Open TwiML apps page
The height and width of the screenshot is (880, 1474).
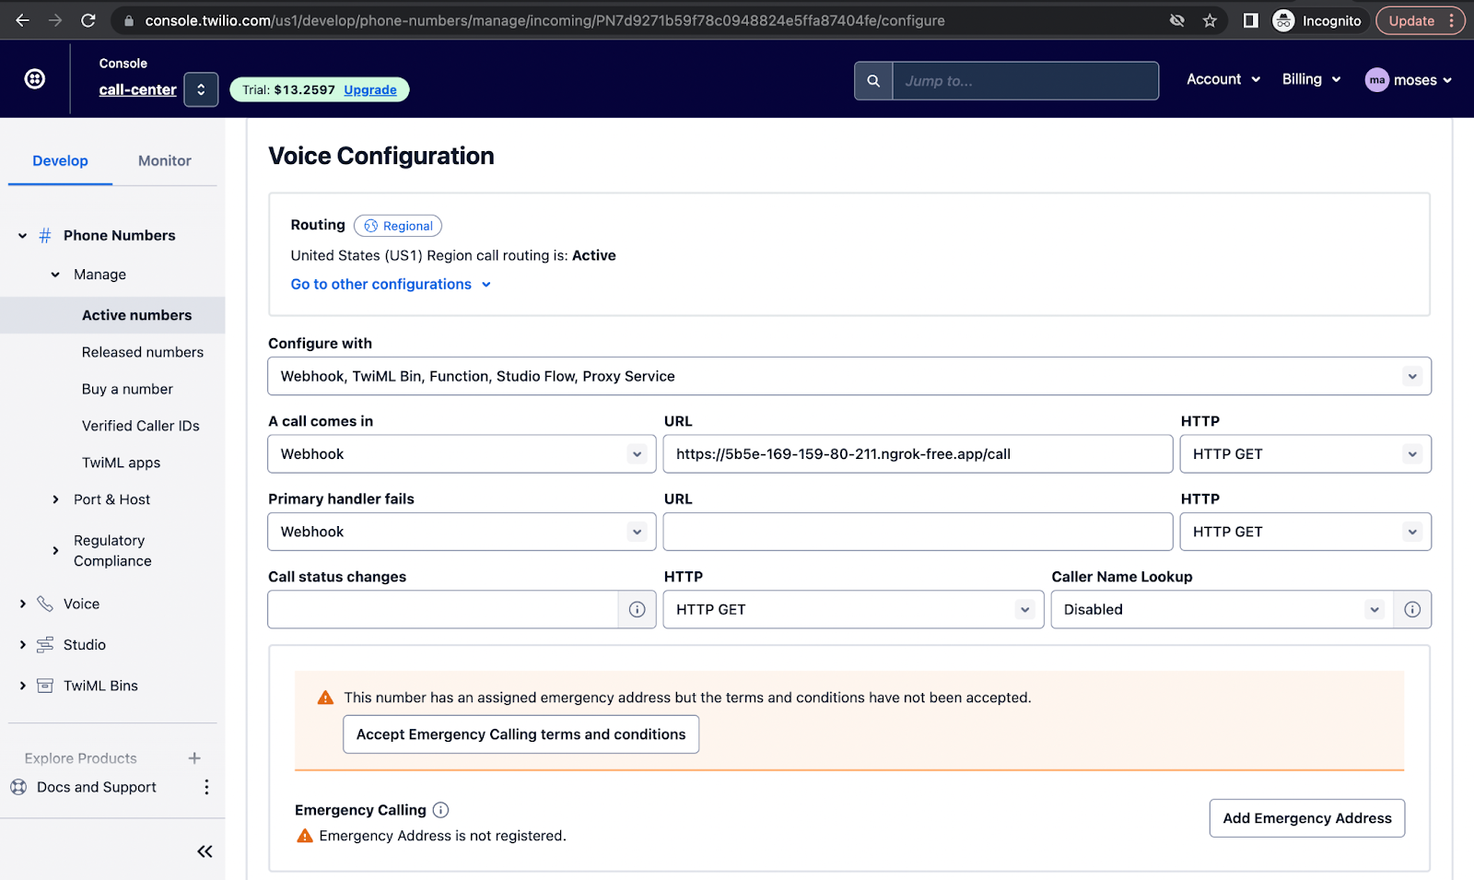[121, 463]
